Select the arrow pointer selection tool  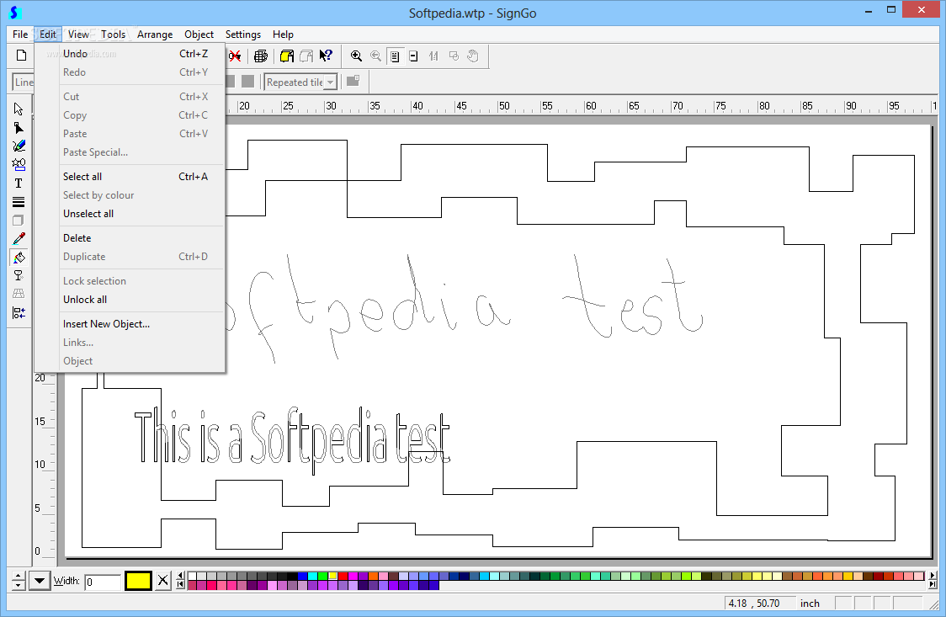[19, 109]
